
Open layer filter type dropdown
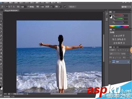click(x=113, y=50)
